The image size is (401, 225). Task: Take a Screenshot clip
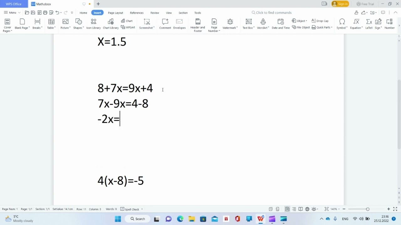pos(147,24)
